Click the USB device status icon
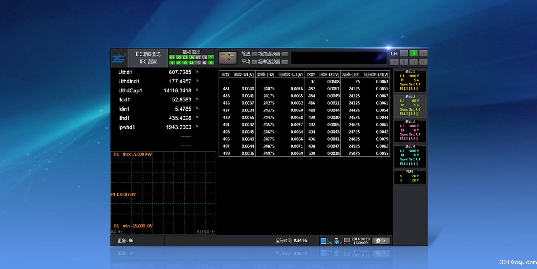Screen dimensions: 537x269 [336, 241]
